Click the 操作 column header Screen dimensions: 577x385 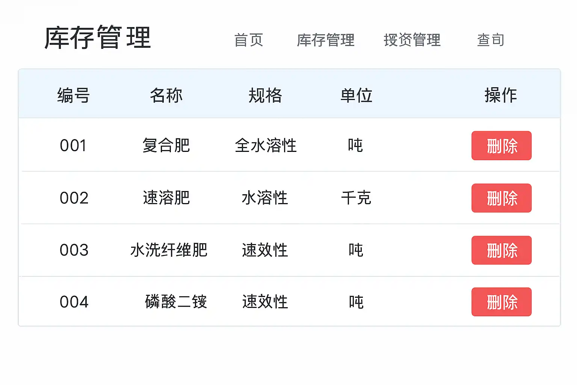[x=501, y=95]
